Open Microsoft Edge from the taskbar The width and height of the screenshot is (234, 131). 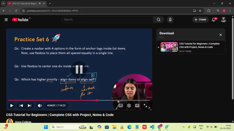129,127
